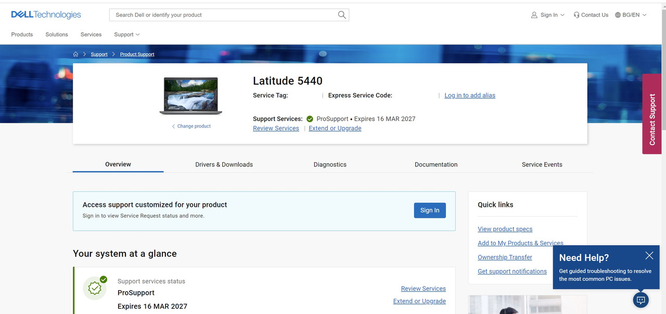
Task: Click the Quick links heading
Action: (495, 205)
